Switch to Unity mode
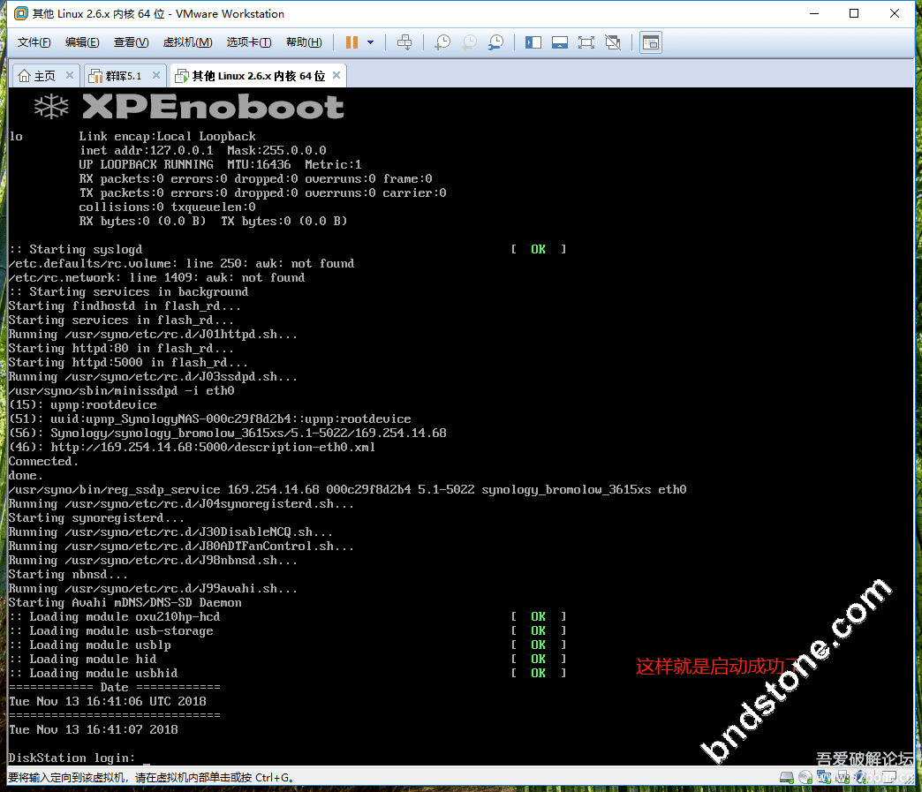The height and width of the screenshot is (792, 922). (x=613, y=42)
